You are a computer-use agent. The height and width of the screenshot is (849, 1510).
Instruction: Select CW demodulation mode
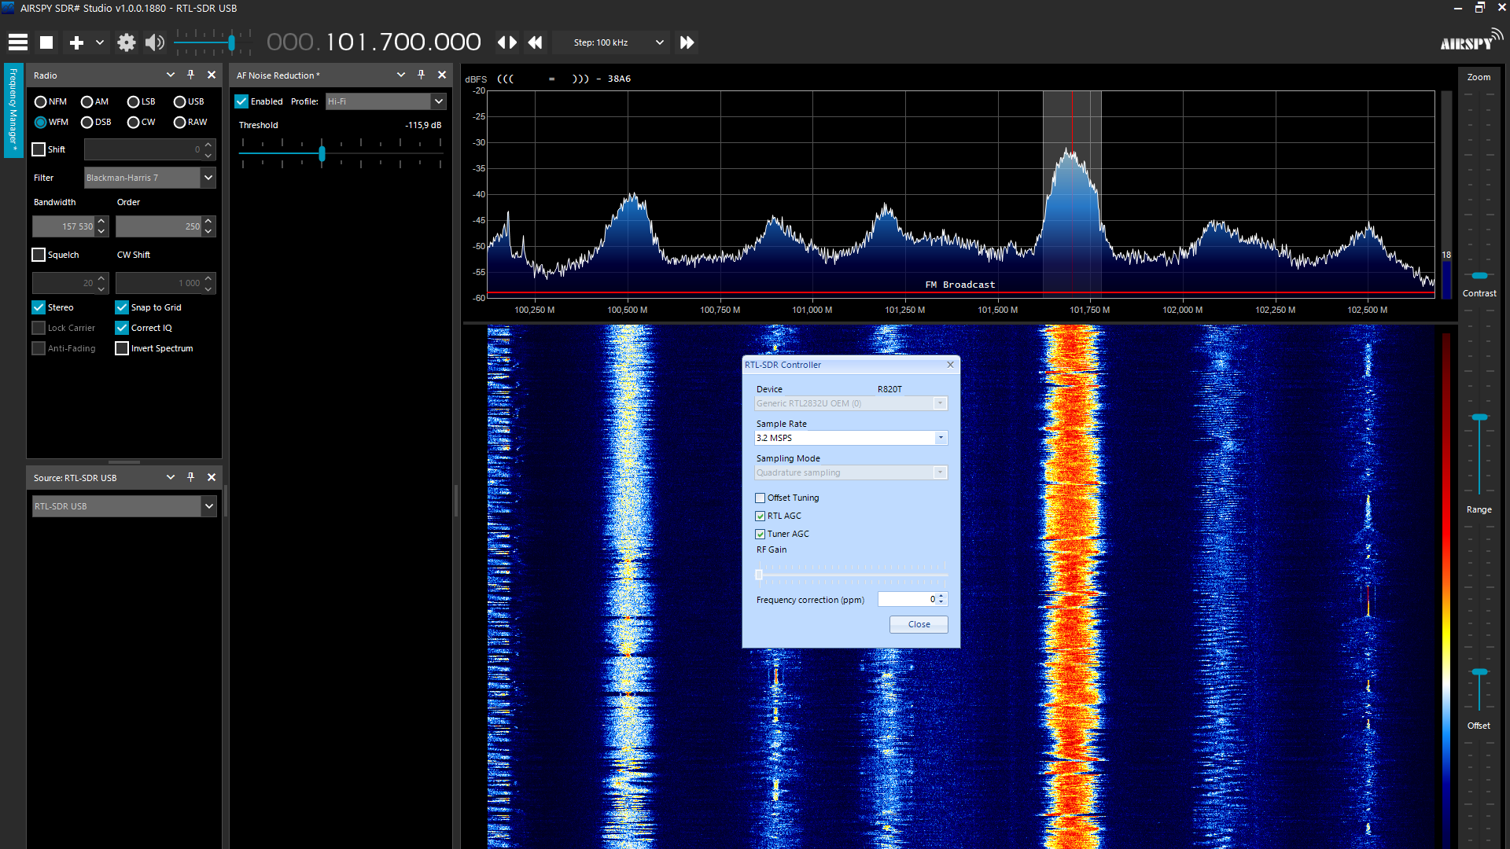142,122
